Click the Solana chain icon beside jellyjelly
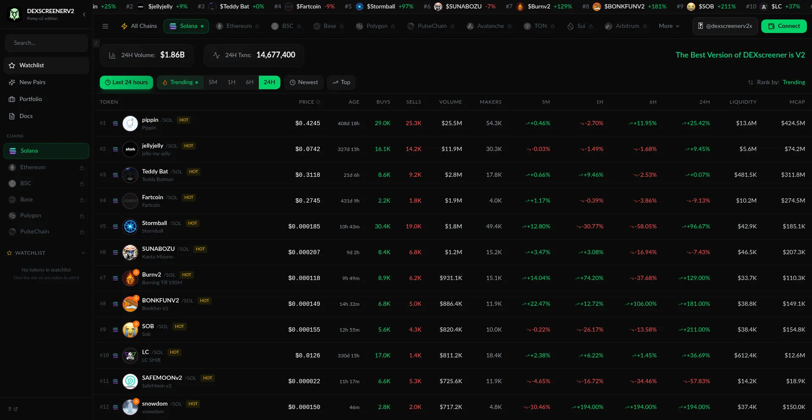The width and height of the screenshot is (812, 420). click(115, 149)
